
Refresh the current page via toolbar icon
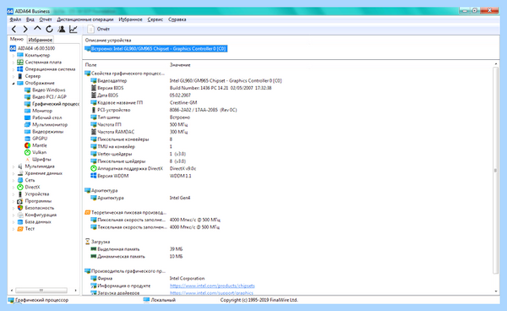tap(49, 29)
